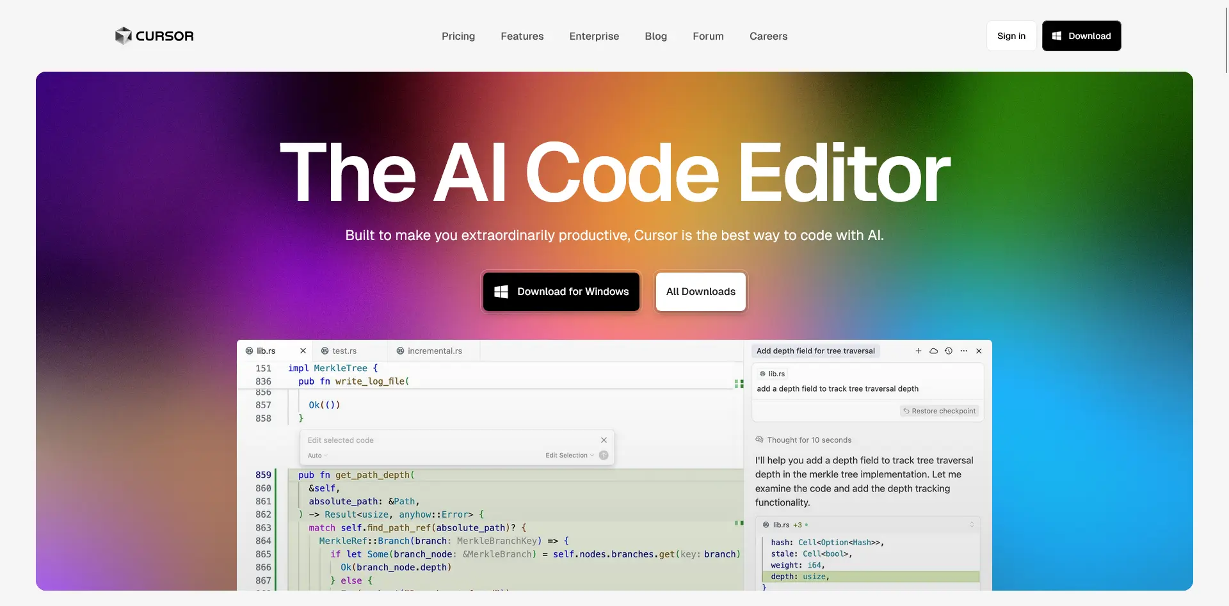
Task: Click the sticky 'impl MerkleTree {' line
Action: point(333,368)
